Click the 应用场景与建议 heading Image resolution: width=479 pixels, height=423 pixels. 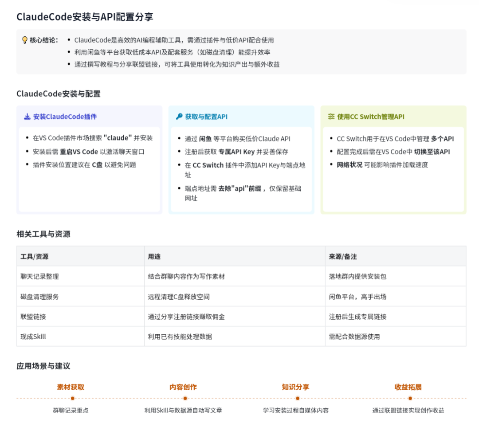coord(43,366)
